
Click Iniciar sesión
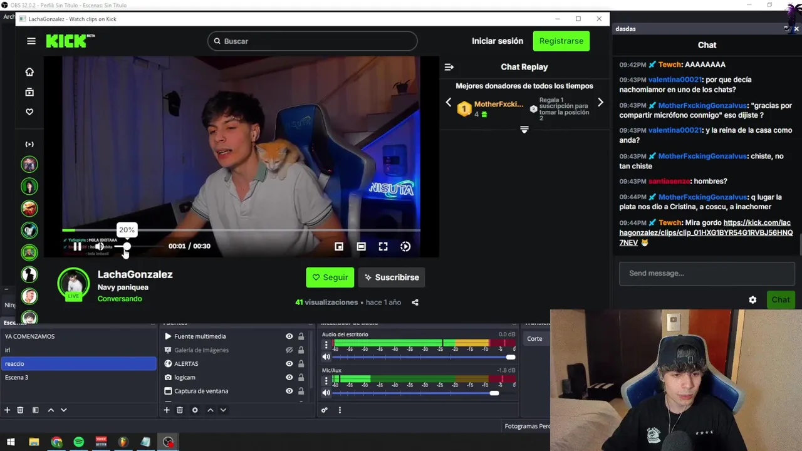[x=497, y=41]
